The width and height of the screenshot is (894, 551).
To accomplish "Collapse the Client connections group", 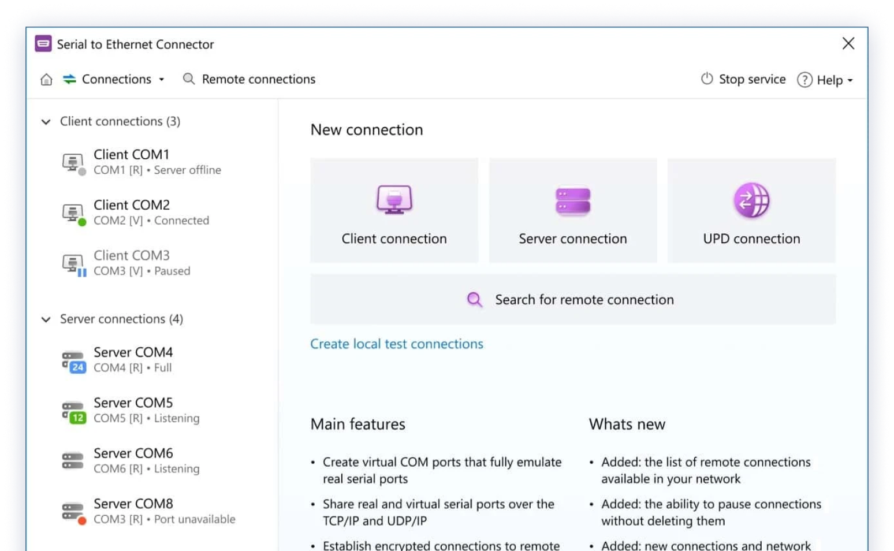I will (46, 122).
